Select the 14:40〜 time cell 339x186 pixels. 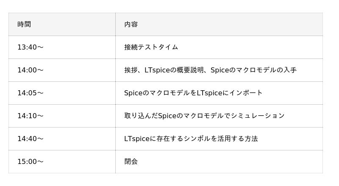(x=30, y=139)
